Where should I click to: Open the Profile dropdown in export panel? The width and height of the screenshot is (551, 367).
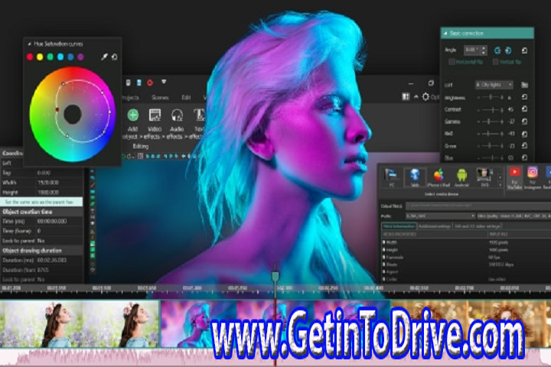point(441,216)
